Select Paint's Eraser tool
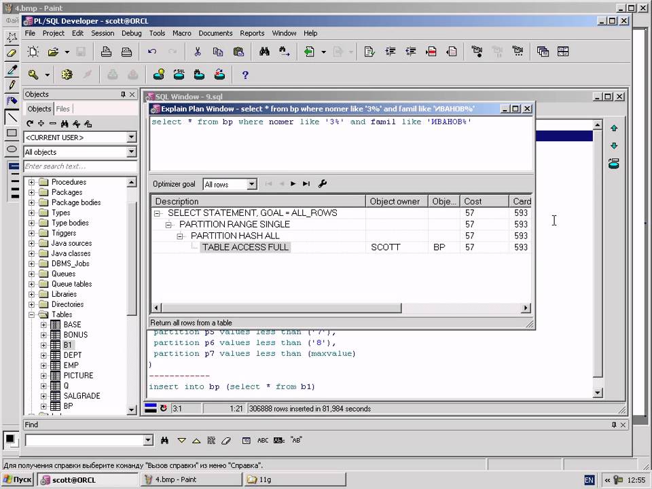Image resolution: width=652 pixels, height=489 pixels. [12, 53]
